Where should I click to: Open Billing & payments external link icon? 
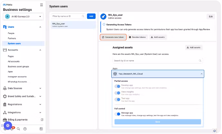click(42, 120)
